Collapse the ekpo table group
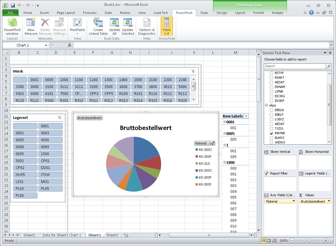The height and width of the screenshot is (246, 336). point(266,105)
